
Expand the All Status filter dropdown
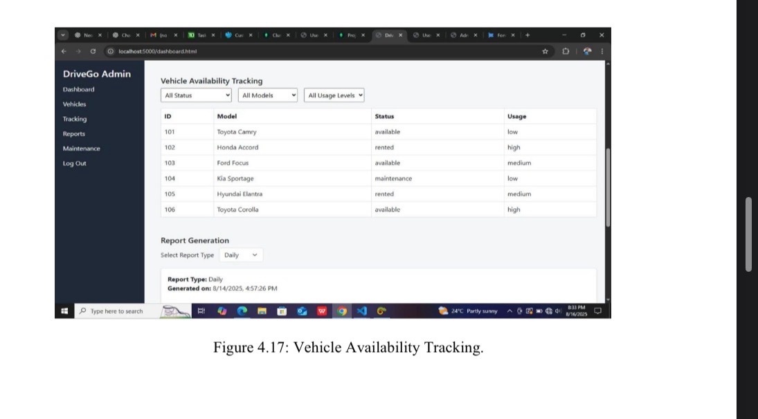197,95
